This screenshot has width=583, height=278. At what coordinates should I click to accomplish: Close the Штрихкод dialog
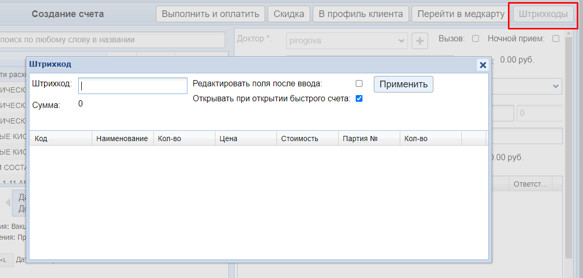pyautogui.click(x=483, y=65)
